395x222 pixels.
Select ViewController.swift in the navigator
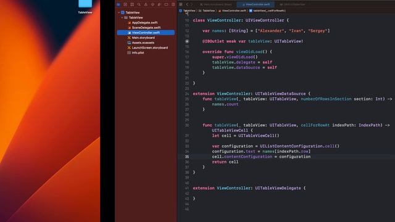(146, 33)
